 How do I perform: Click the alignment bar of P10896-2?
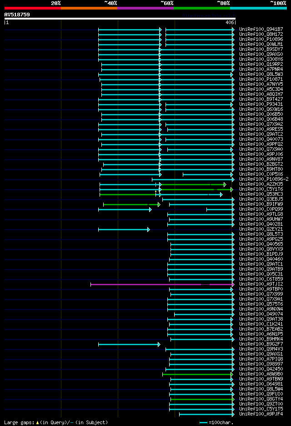click(193, 179)
